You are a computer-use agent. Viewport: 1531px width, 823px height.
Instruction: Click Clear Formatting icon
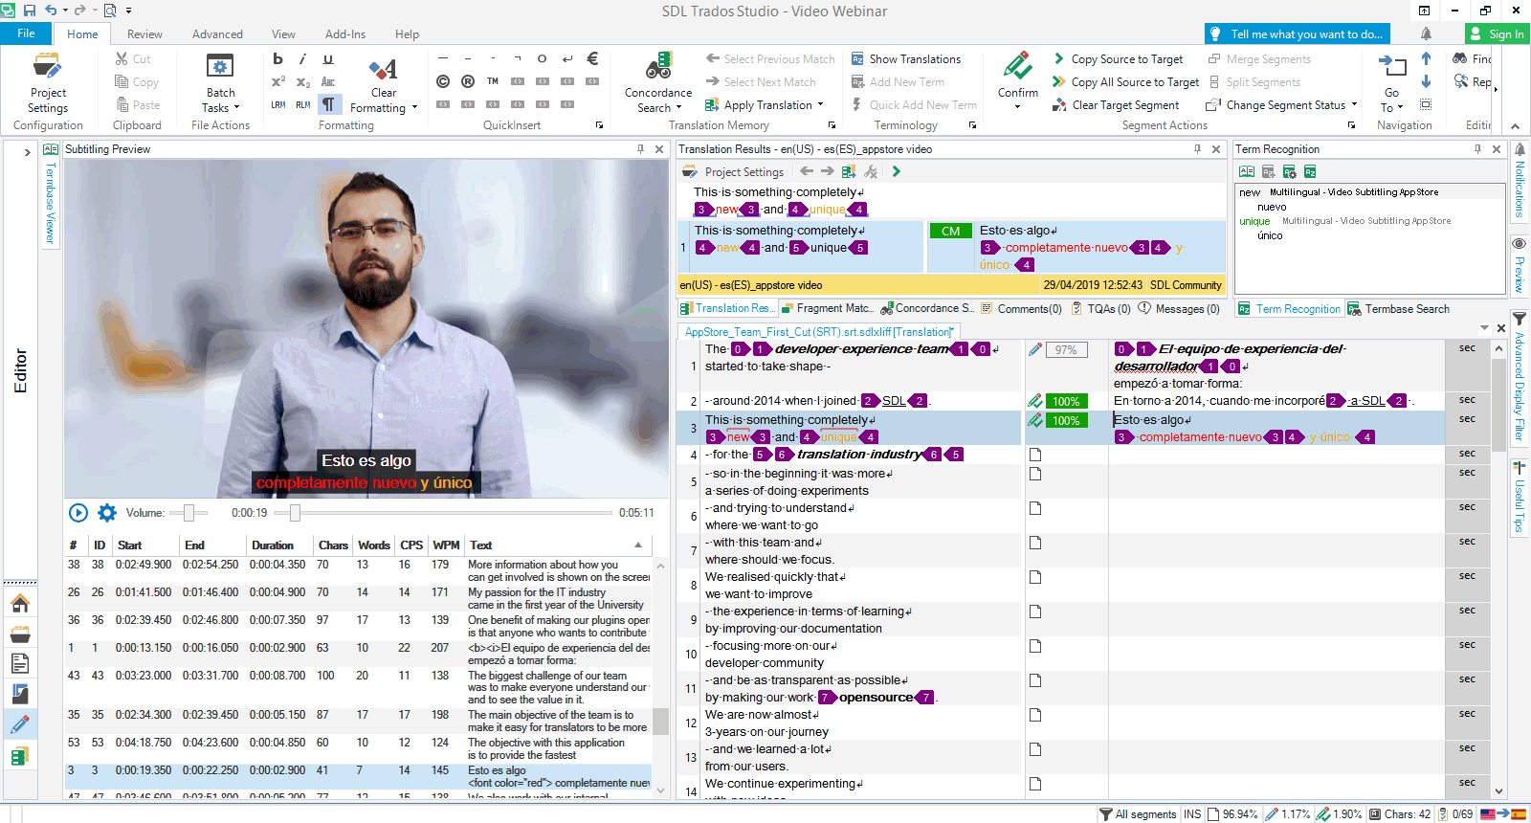pos(384,69)
